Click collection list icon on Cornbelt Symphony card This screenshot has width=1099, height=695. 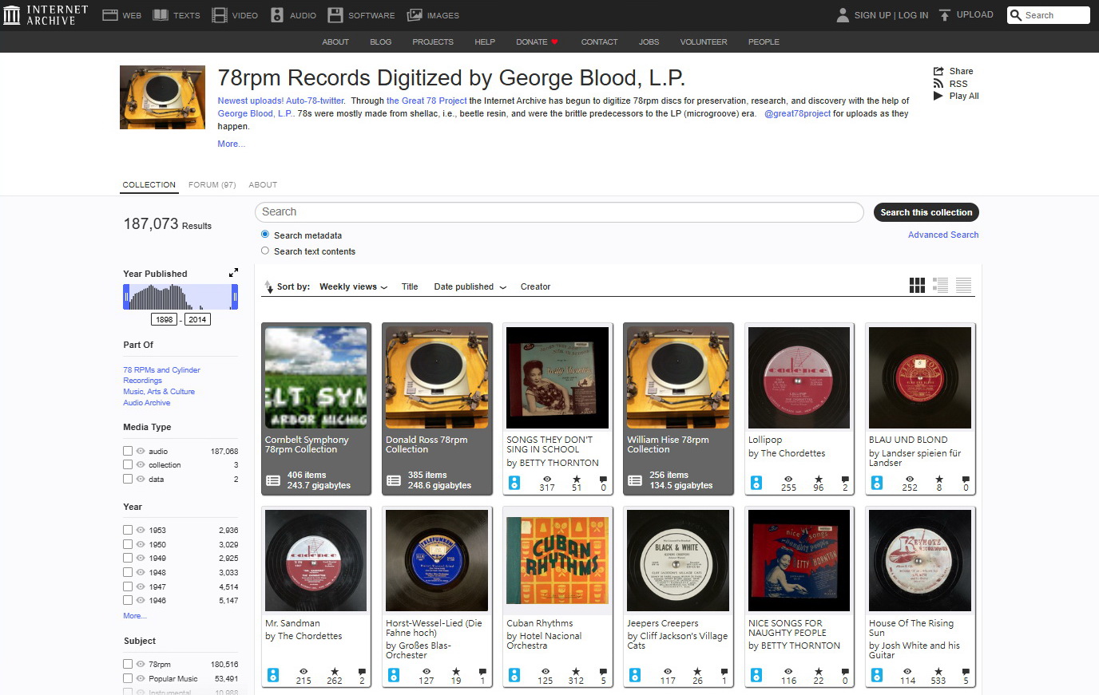click(272, 480)
